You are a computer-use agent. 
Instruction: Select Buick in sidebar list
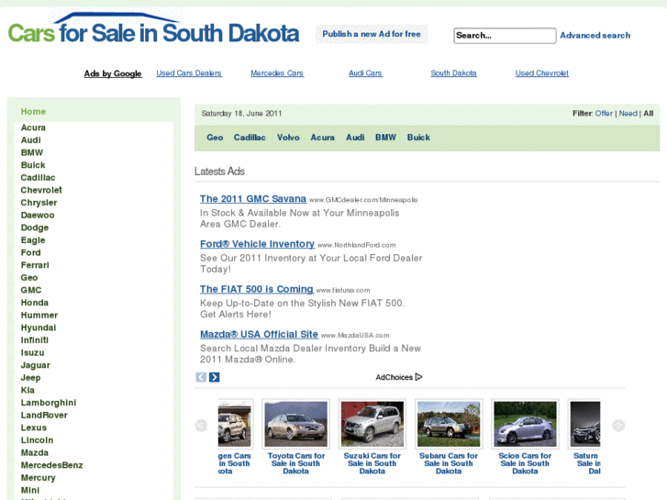(33, 165)
